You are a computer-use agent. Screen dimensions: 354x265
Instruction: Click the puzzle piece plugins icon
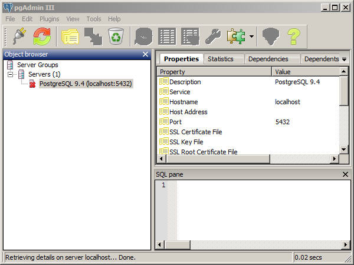pos(236,36)
